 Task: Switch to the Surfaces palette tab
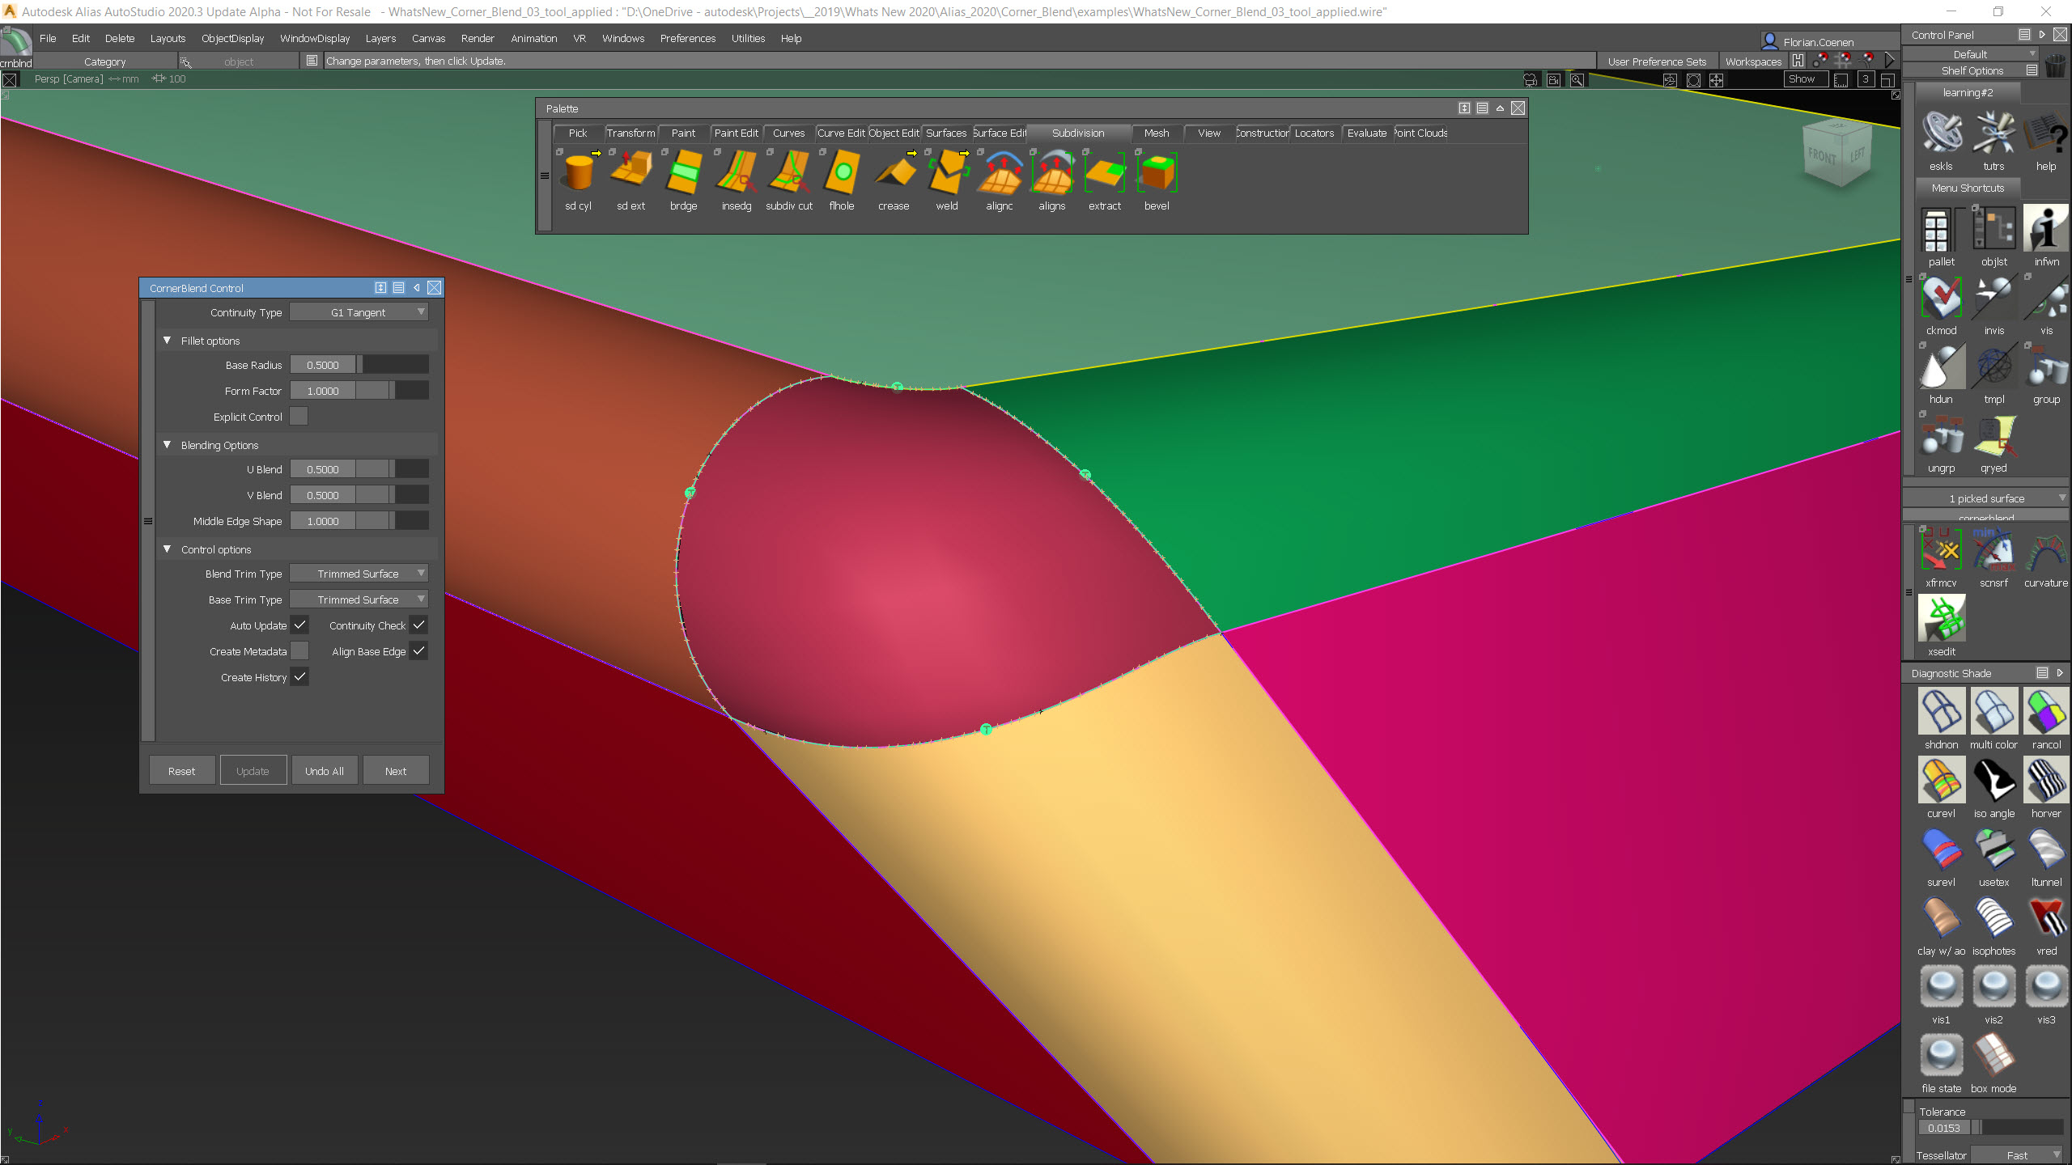pyautogui.click(x=945, y=133)
